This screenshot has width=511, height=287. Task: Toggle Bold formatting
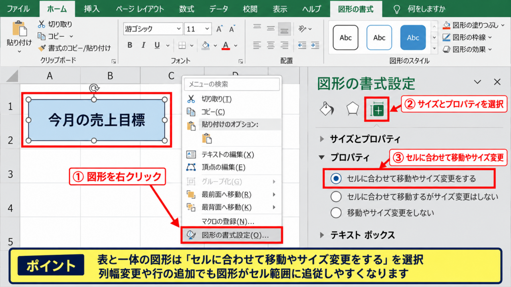pos(130,45)
